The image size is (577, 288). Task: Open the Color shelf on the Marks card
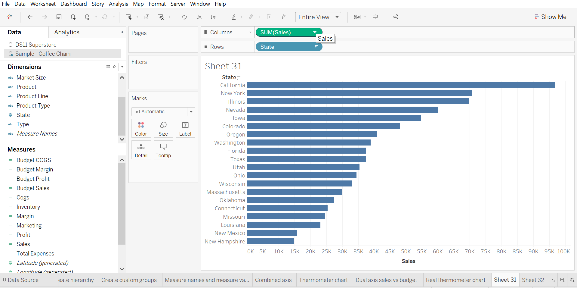click(x=141, y=128)
